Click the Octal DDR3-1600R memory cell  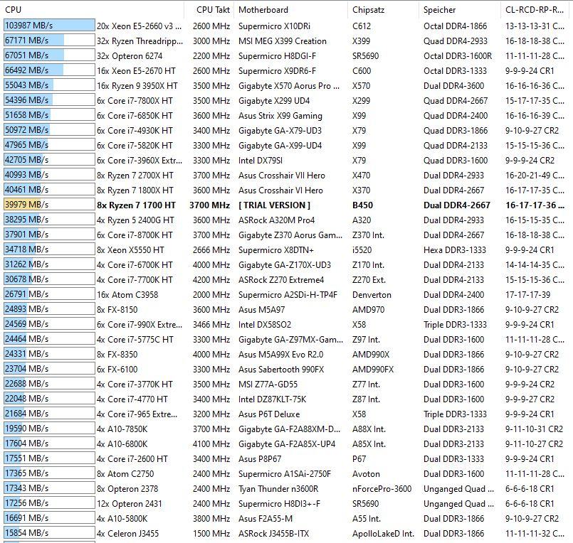[x=458, y=56]
